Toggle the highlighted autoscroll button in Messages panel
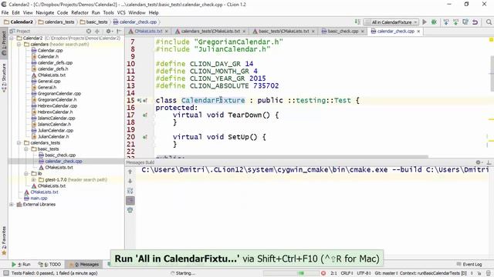This screenshot has width=494, height=277. [130, 200]
